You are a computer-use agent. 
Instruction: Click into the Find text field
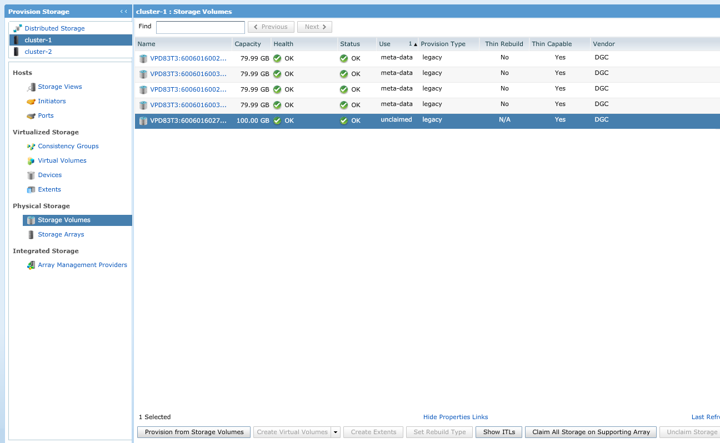coord(200,27)
